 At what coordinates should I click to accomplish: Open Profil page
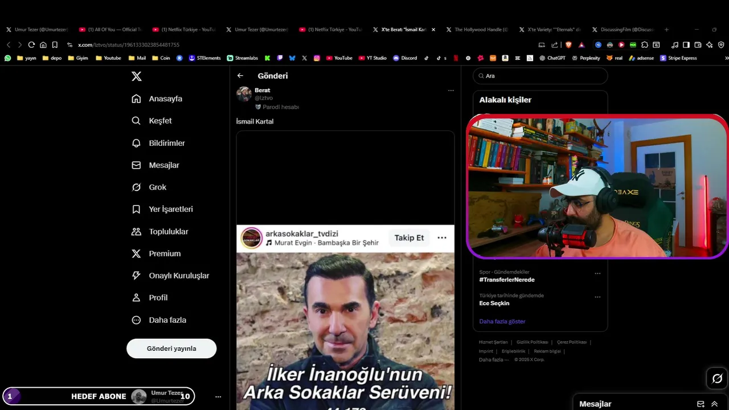pyautogui.click(x=149, y=298)
